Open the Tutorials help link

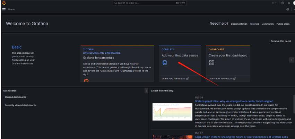tap(254, 24)
